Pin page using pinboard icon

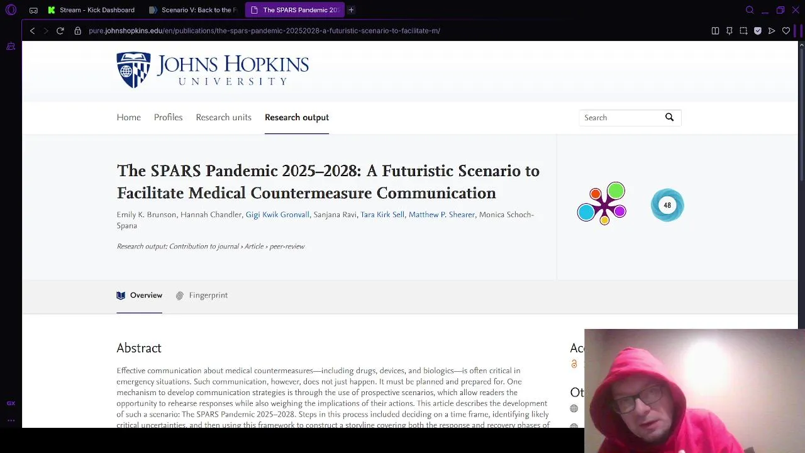click(729, 31)
